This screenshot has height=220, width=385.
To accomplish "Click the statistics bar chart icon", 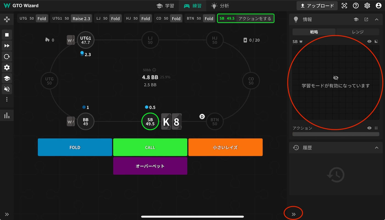I will tap(7, 116).
